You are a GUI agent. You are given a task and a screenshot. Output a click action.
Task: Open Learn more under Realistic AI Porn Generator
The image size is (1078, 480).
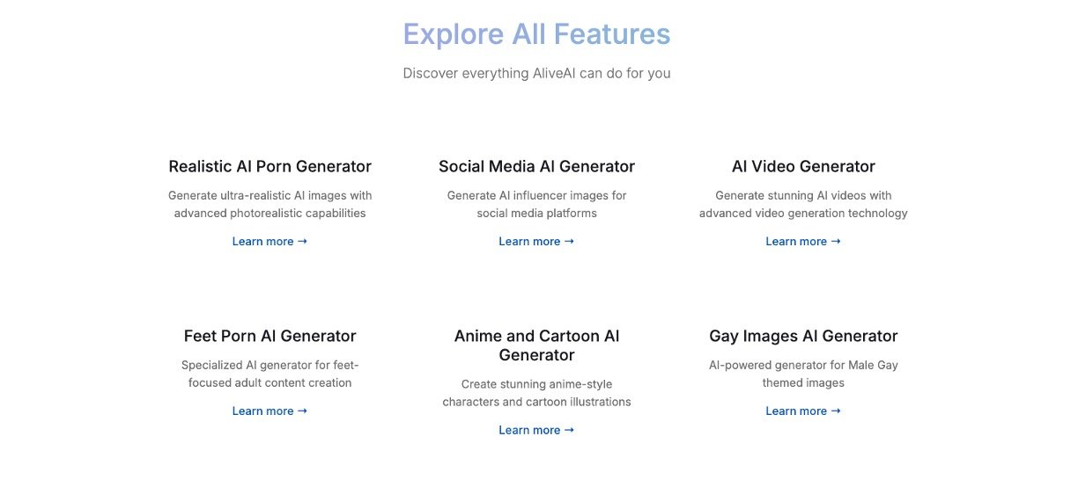269,242
